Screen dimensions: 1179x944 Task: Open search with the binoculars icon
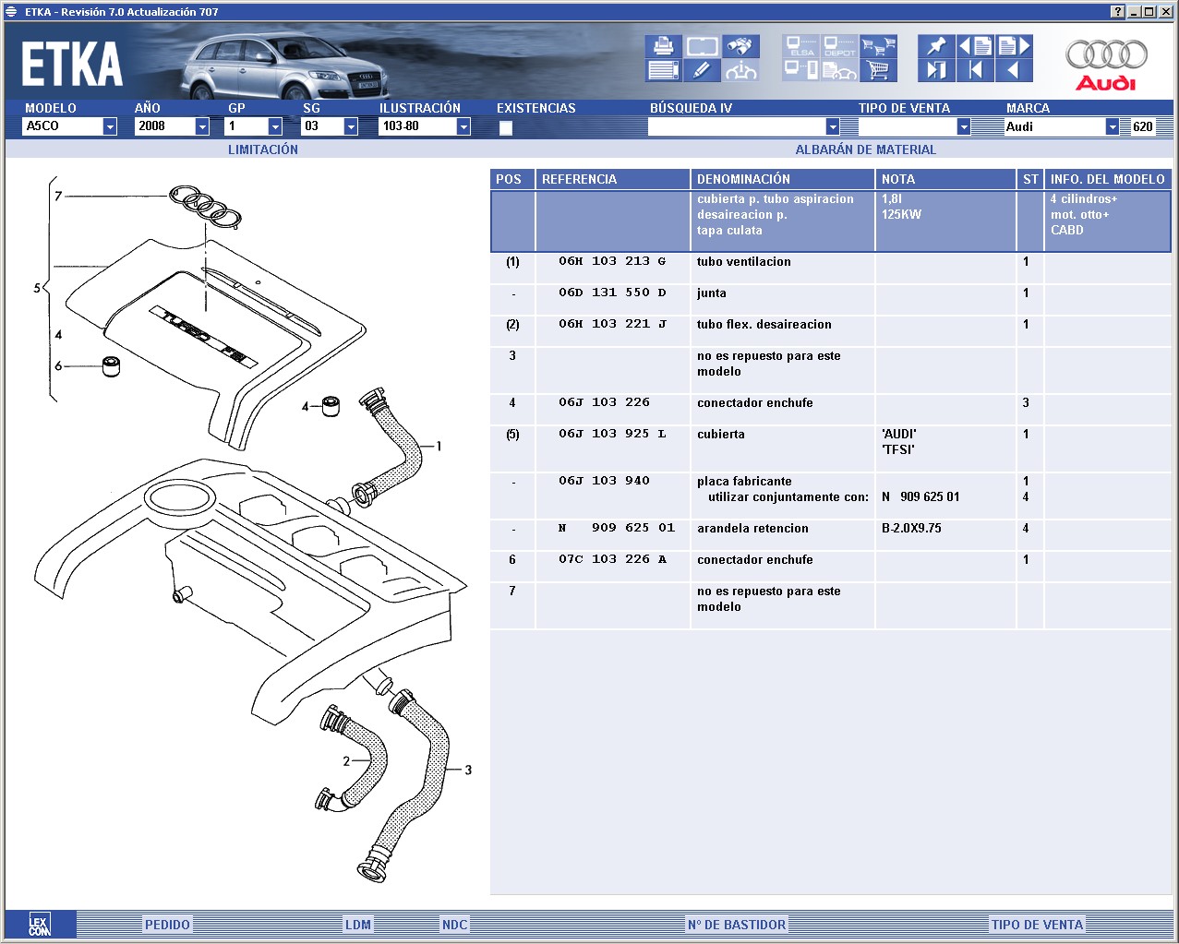click(x=740, y=46)
